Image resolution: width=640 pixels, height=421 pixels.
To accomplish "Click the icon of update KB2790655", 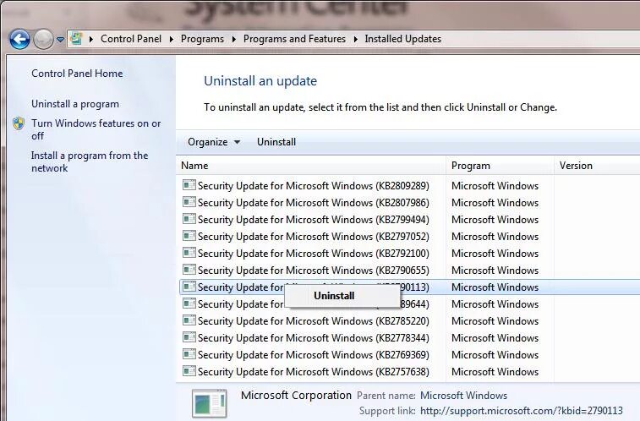I will pyautogui.click(x=189, y=270).
